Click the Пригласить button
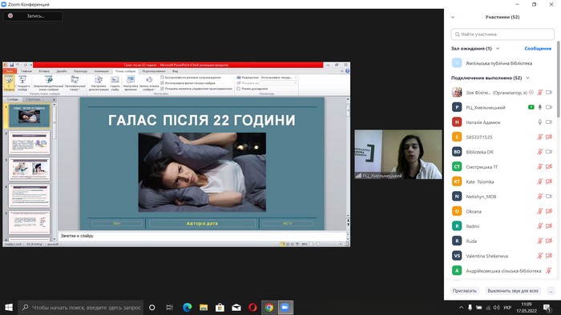The height and width of the screenshot is (315, 561). tap(464, 291)
